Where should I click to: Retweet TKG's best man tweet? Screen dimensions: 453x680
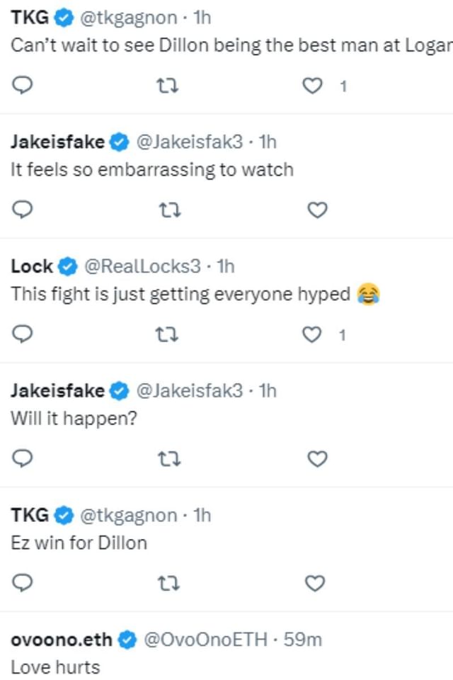[168, 86]
